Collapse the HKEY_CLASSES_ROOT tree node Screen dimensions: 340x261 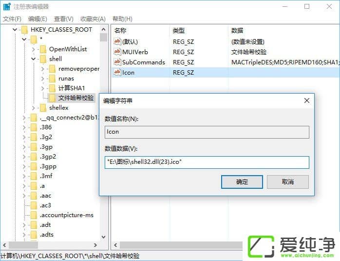tap(15, 30)
